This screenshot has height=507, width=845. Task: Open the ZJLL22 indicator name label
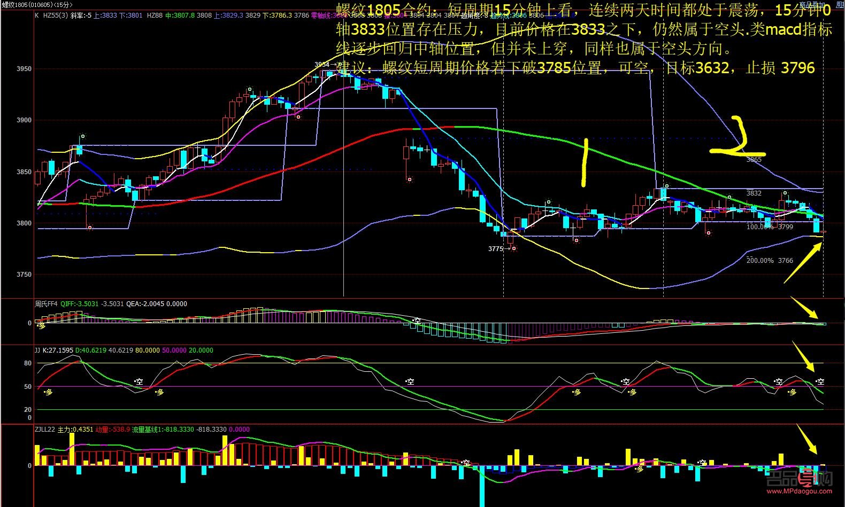pos(45,430)
